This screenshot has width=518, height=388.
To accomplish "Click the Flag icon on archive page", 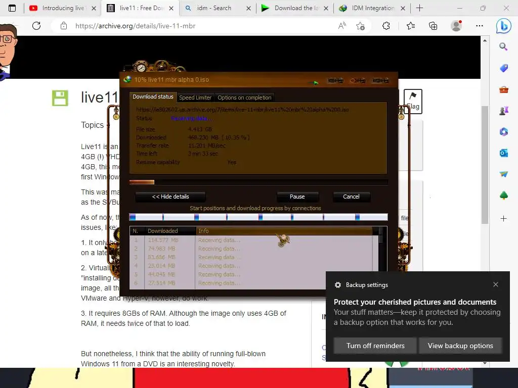I will pos(413,101).
